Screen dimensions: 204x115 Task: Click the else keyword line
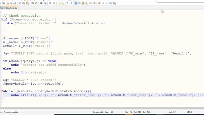[x=7, y=69]
